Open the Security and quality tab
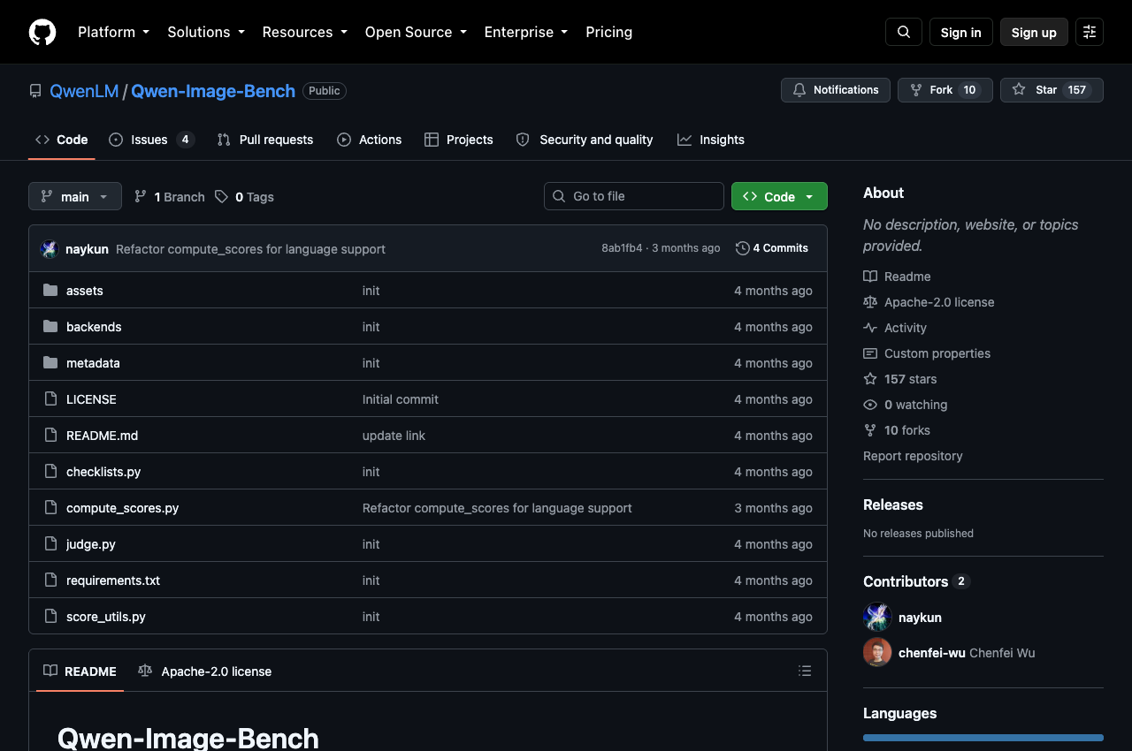Screen dimensions: 1132x751 [585, 140]
